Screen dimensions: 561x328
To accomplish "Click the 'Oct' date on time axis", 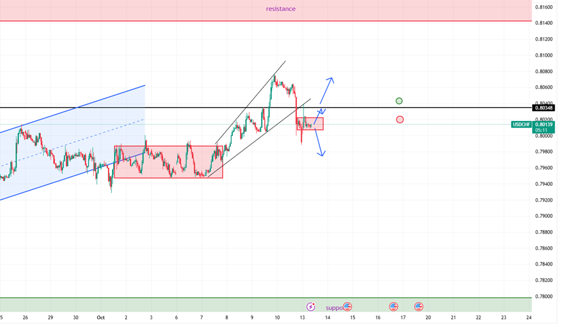I will tap(100, 317).
